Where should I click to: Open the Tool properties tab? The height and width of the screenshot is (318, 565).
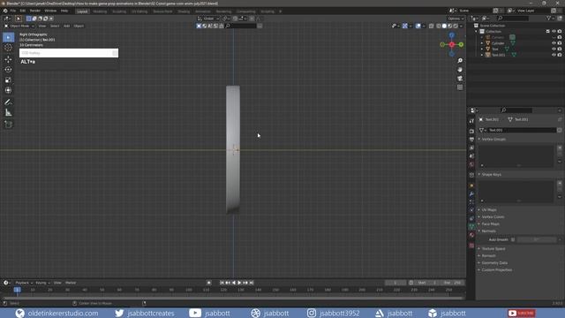471,121
